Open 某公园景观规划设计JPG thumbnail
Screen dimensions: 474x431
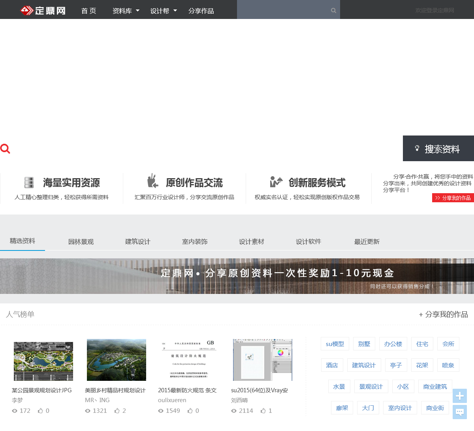tap(43, 361)
